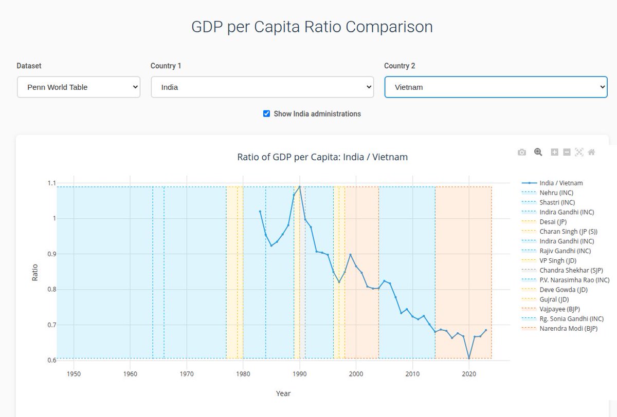The width and height of the screenshot is (617, 417).
Task: Expand the Country 2 Vietnam dropdown
Action: pos(496,87)
